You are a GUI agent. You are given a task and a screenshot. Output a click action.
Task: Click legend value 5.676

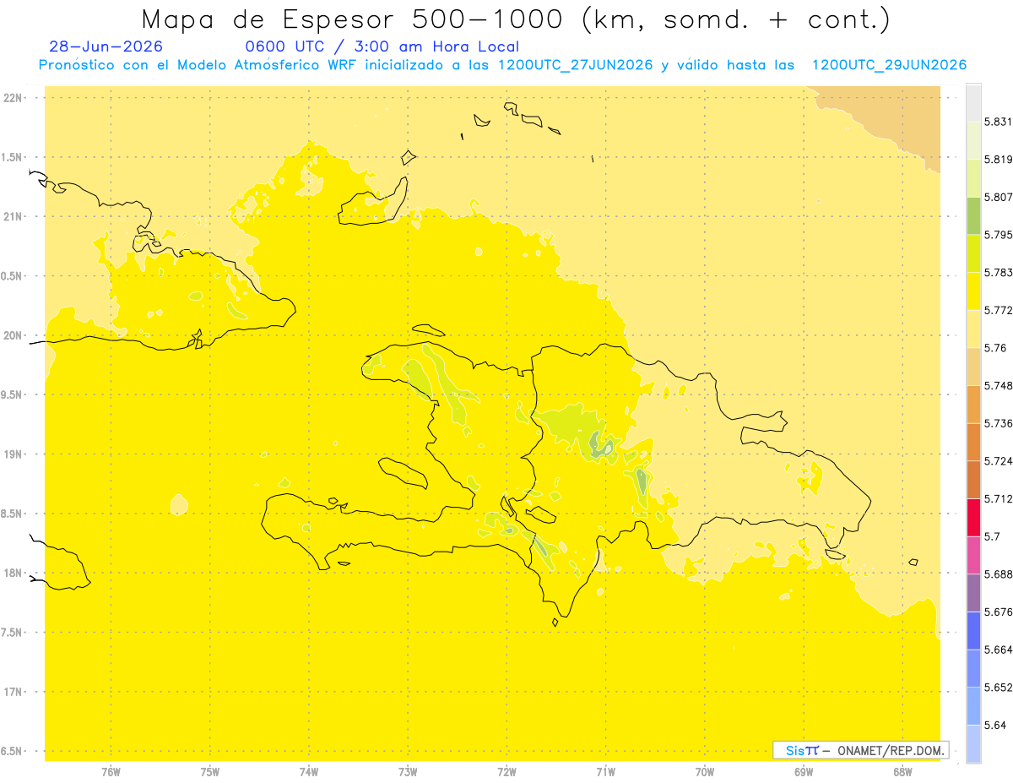998,612
